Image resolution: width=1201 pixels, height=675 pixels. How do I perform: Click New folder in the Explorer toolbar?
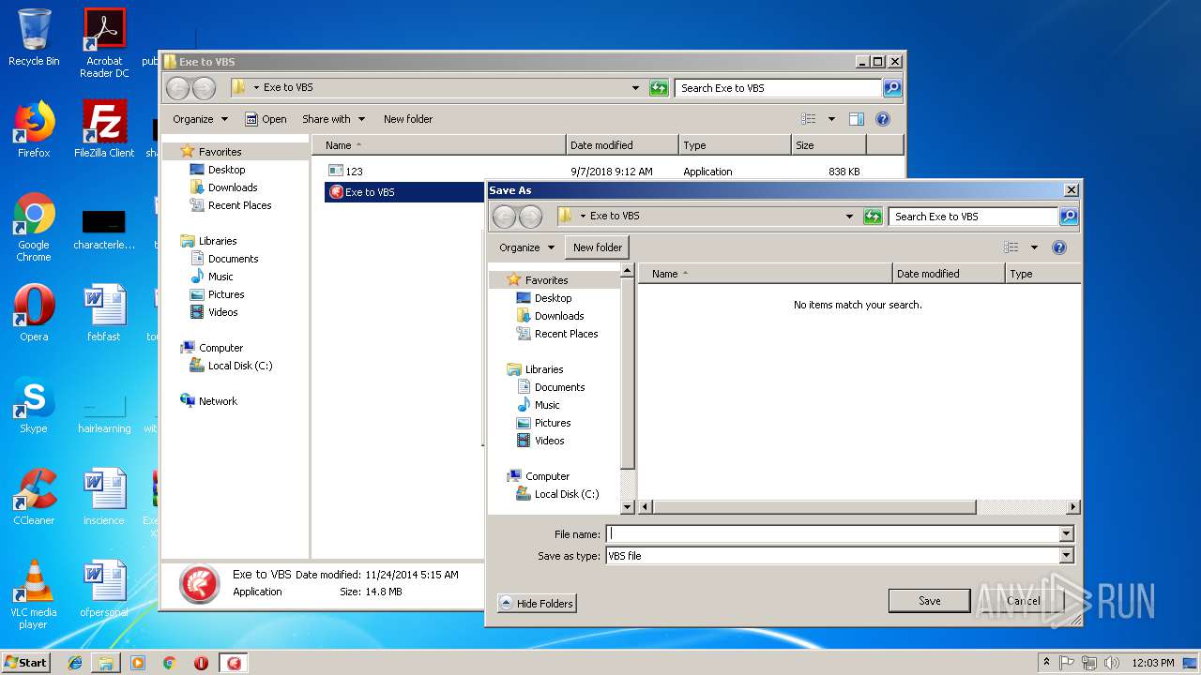[408, 119]
